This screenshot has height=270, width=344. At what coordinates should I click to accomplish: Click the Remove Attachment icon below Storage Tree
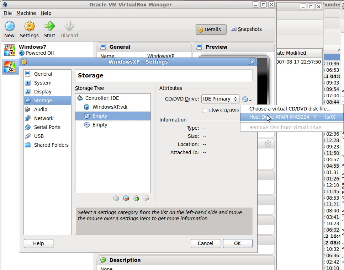126,199
